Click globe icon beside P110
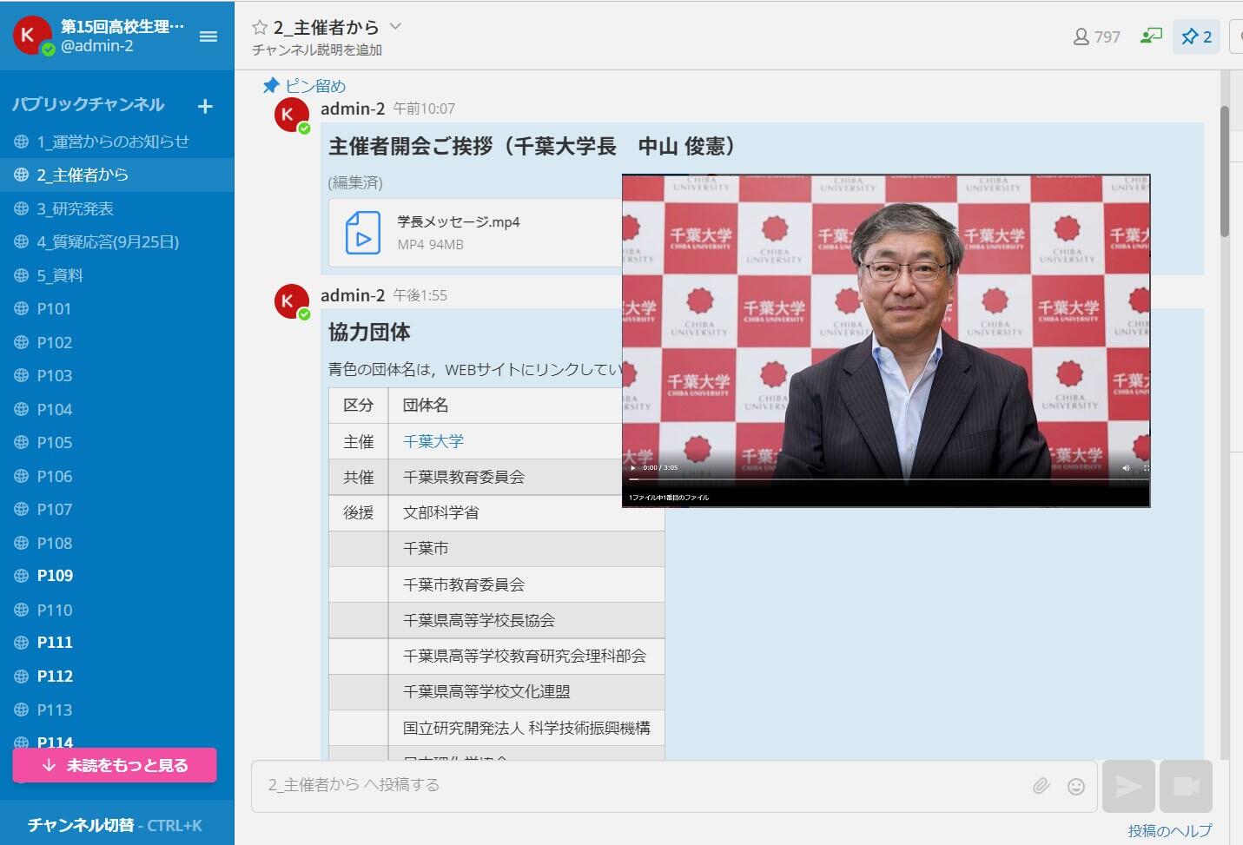The height and width of the screenshot is (845, 1243). tap(22, 610)
